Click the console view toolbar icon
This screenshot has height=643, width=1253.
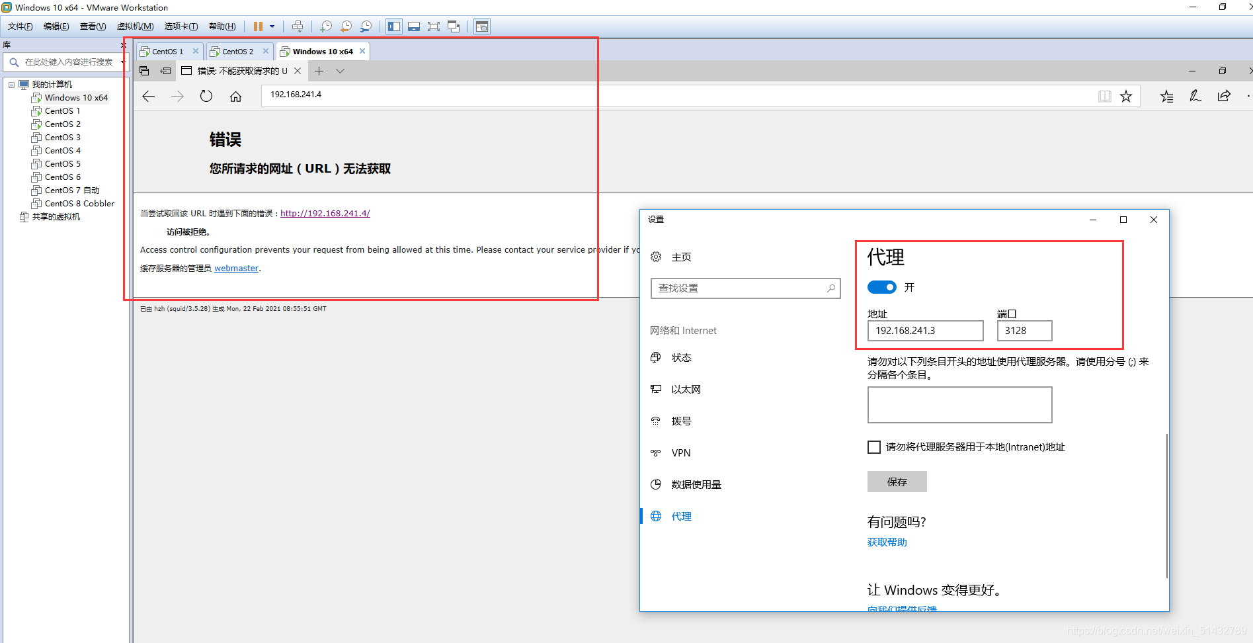coord(482,26)
